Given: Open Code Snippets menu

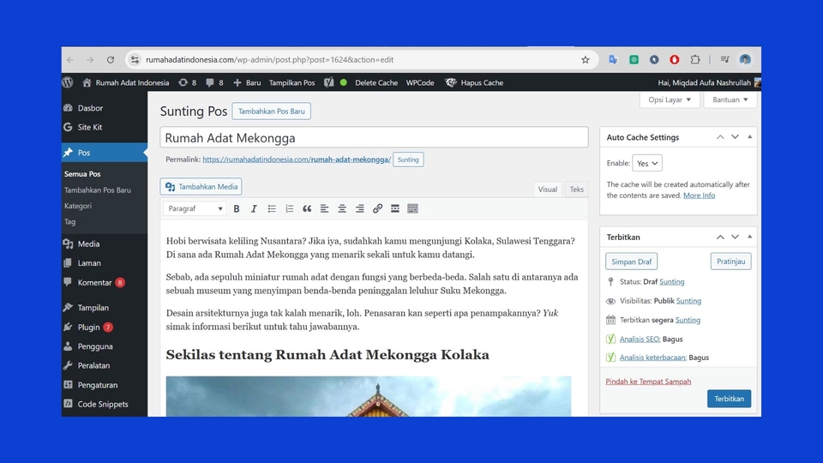Looking at the screenshot, I should pyautogui.click(x=105, y=404).
